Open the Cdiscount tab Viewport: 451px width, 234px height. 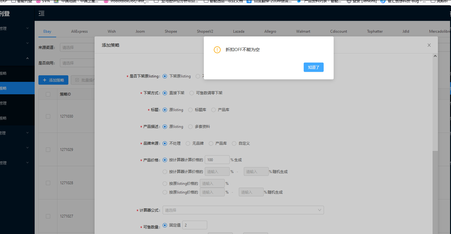(339, 31)
